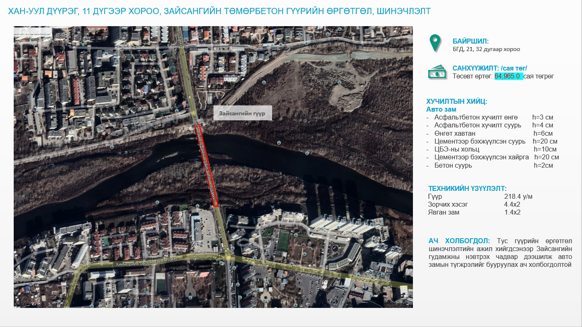Click the red-outlined bridge on the map
This screenshot has height=327, width=582.
[207, 165]
